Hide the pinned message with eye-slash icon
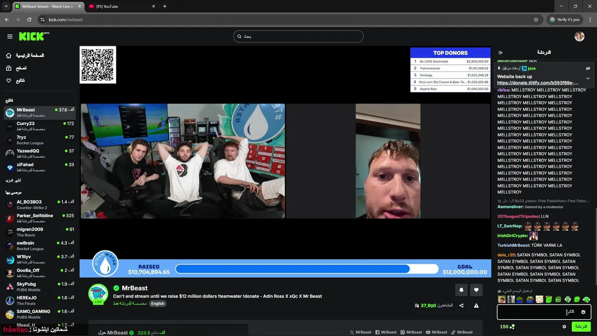 pos(588,68)
